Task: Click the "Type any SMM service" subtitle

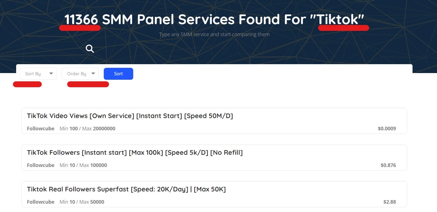Action: point(214,34)
